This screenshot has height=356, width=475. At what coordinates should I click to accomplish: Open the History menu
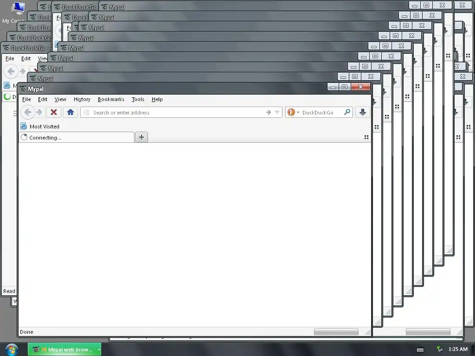tap(82, 99)
